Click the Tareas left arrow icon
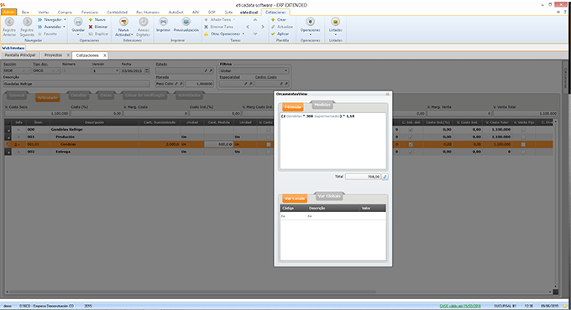Screen dimensions: 571x310 (248, 27)
